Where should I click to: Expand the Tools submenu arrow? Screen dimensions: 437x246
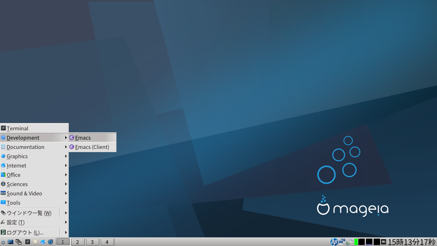(66, 202)
